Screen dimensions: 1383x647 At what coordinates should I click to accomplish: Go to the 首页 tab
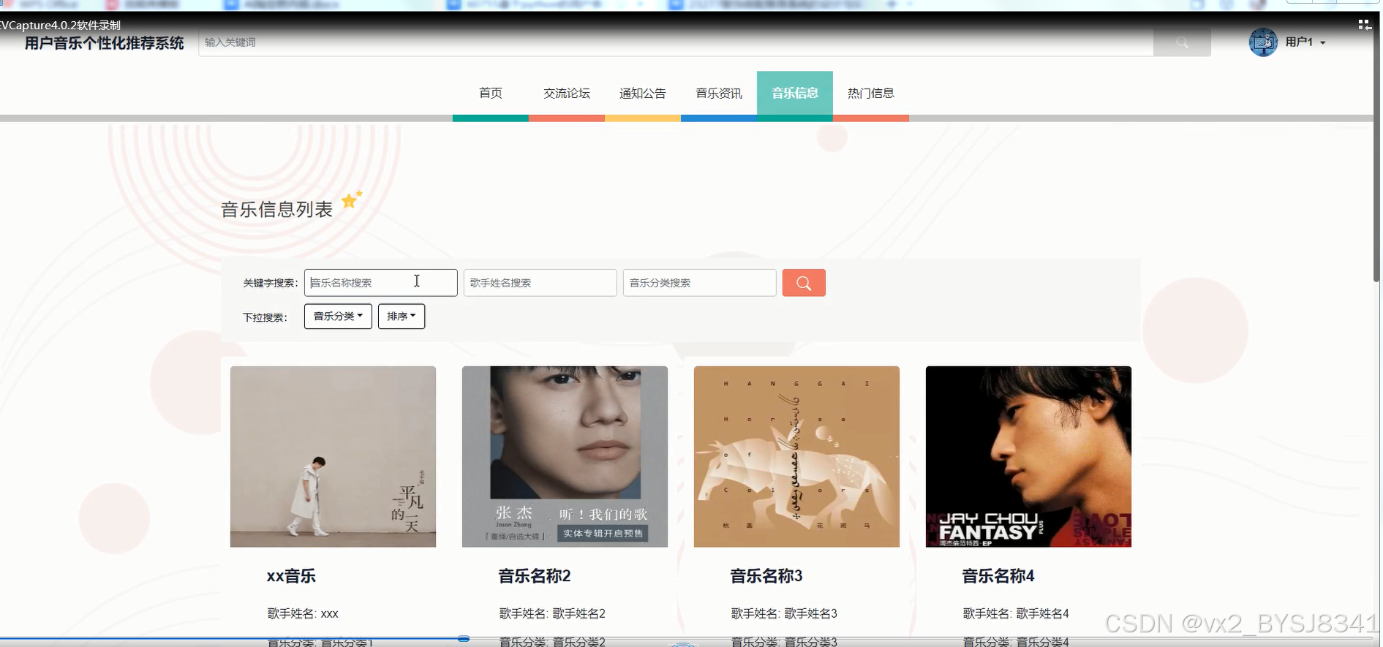491,94
